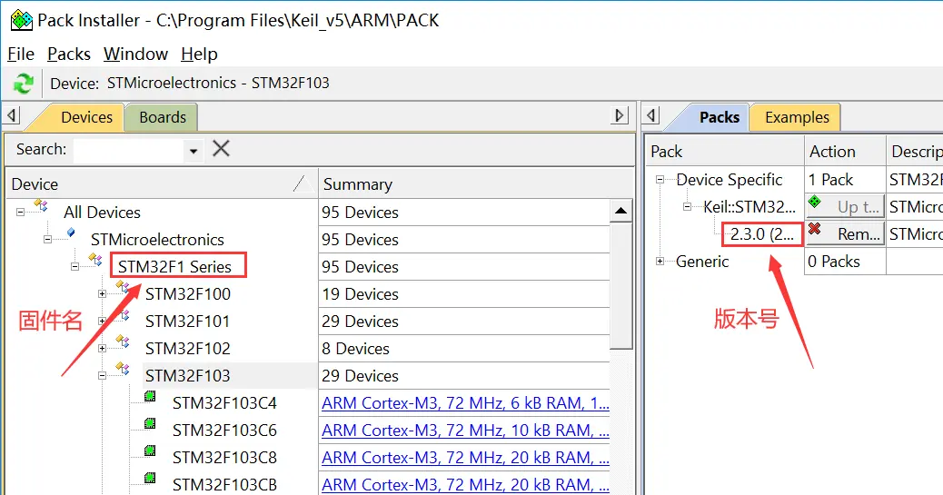Click the STM32F1 Series family icon

[x=95, y=260]
